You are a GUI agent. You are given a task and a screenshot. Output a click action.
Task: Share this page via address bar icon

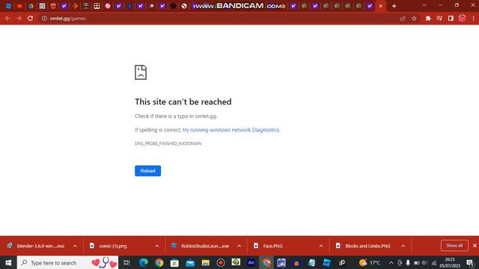403,18
